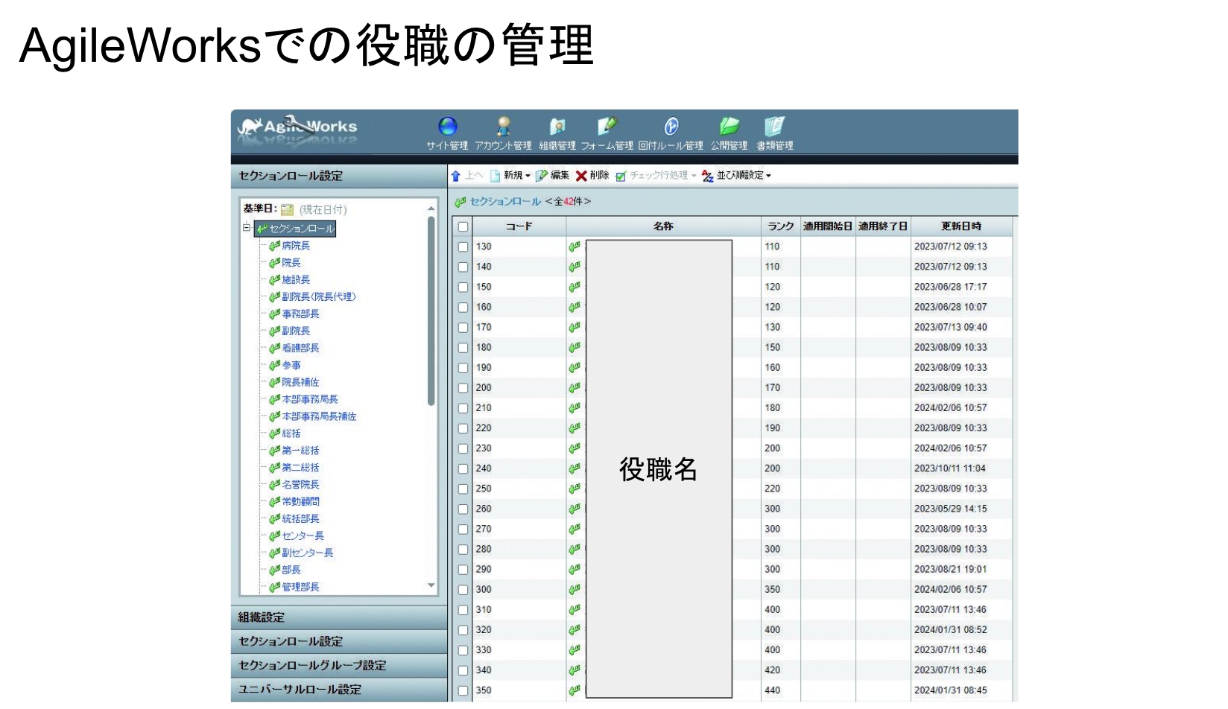Check the row with code 270
This screenshot has width=1228, height=709.
[463, 530]
